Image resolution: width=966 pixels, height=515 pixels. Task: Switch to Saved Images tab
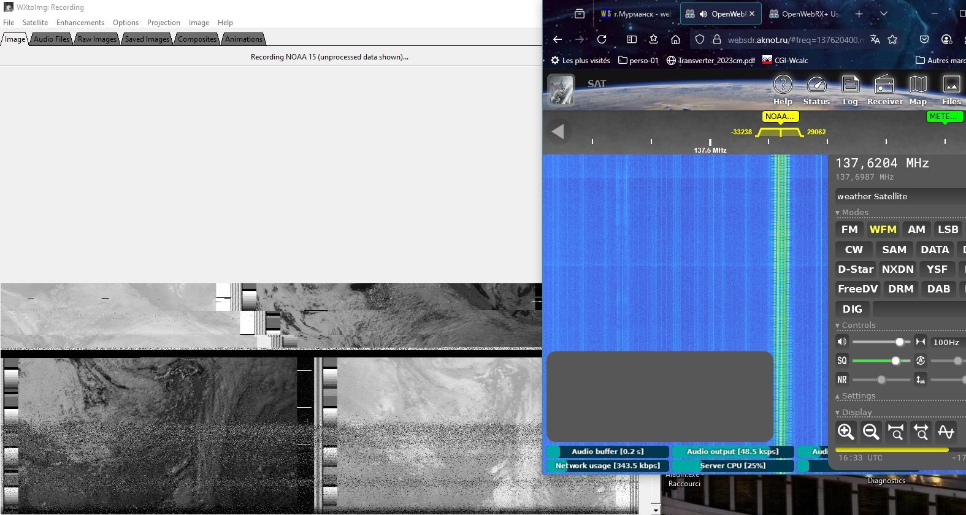pos(147,39)
